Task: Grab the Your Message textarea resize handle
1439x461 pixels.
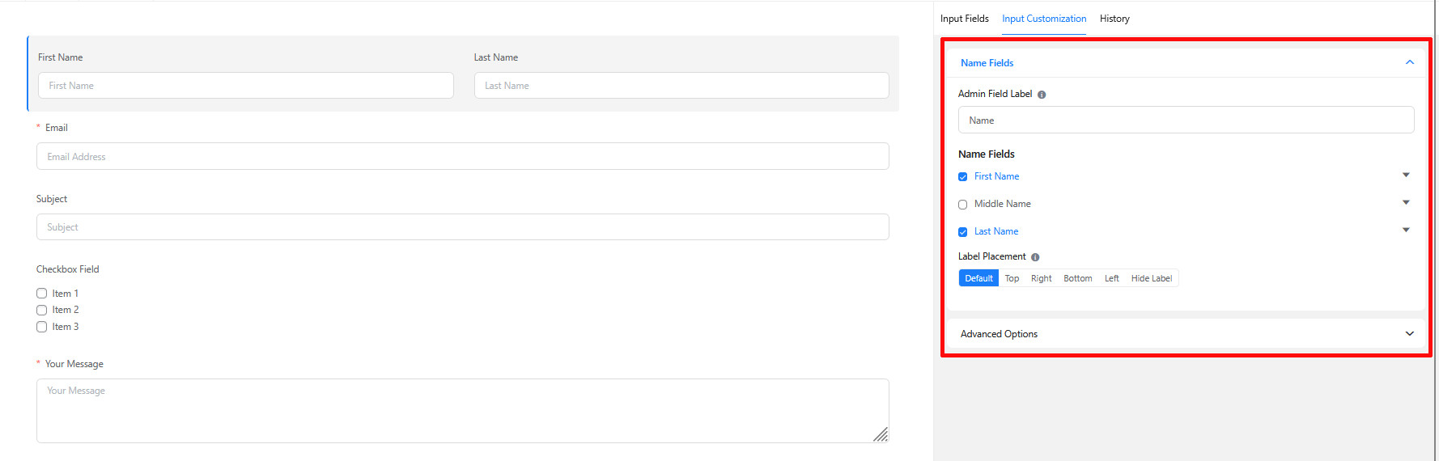Action: click(881, 435)
